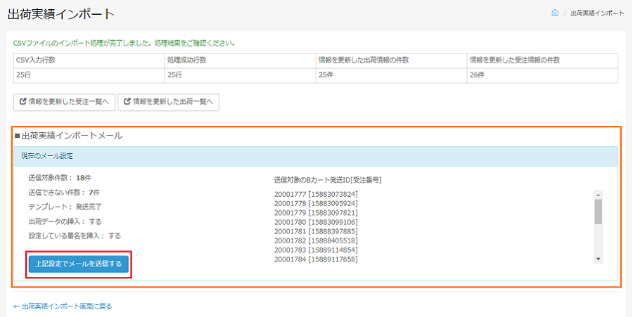
Task: Click the green CSV import completion message
Action: [124, 43]
